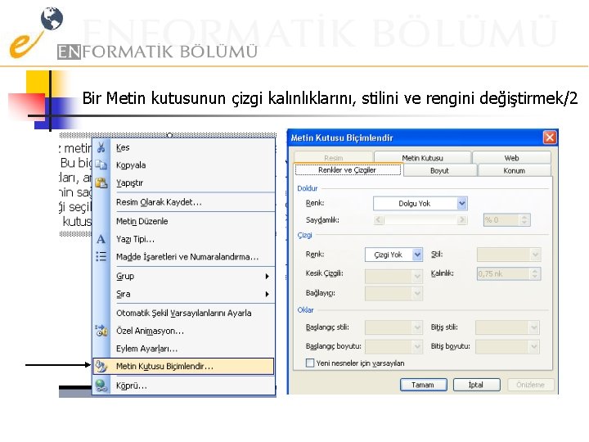Open the Bağlayıcı dropdown

pos(393,293)
